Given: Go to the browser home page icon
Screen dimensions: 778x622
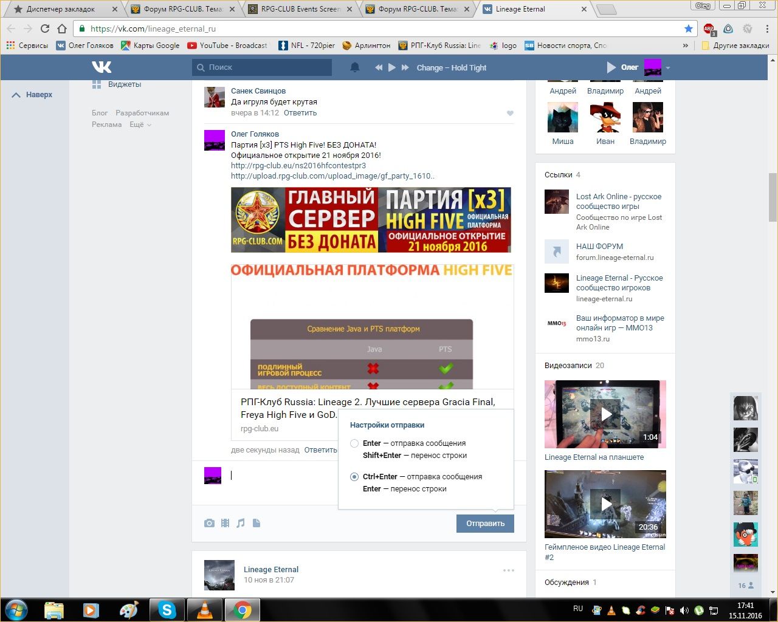Looking at the screenshot, I should pos(62,29).
